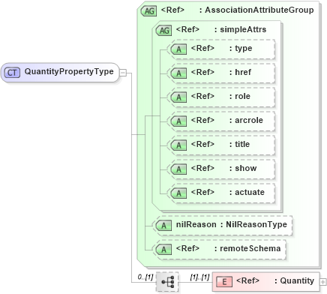The width and height of the screenshot is (327, 294).
Task: Select the sequence compositor icon
Action: (x=167, y=282)
